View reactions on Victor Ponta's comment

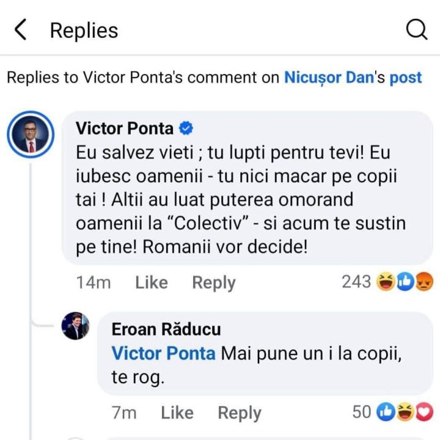(356, 282)
